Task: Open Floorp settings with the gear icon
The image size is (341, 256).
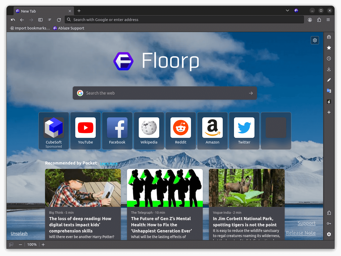Action: coord(329,234)
